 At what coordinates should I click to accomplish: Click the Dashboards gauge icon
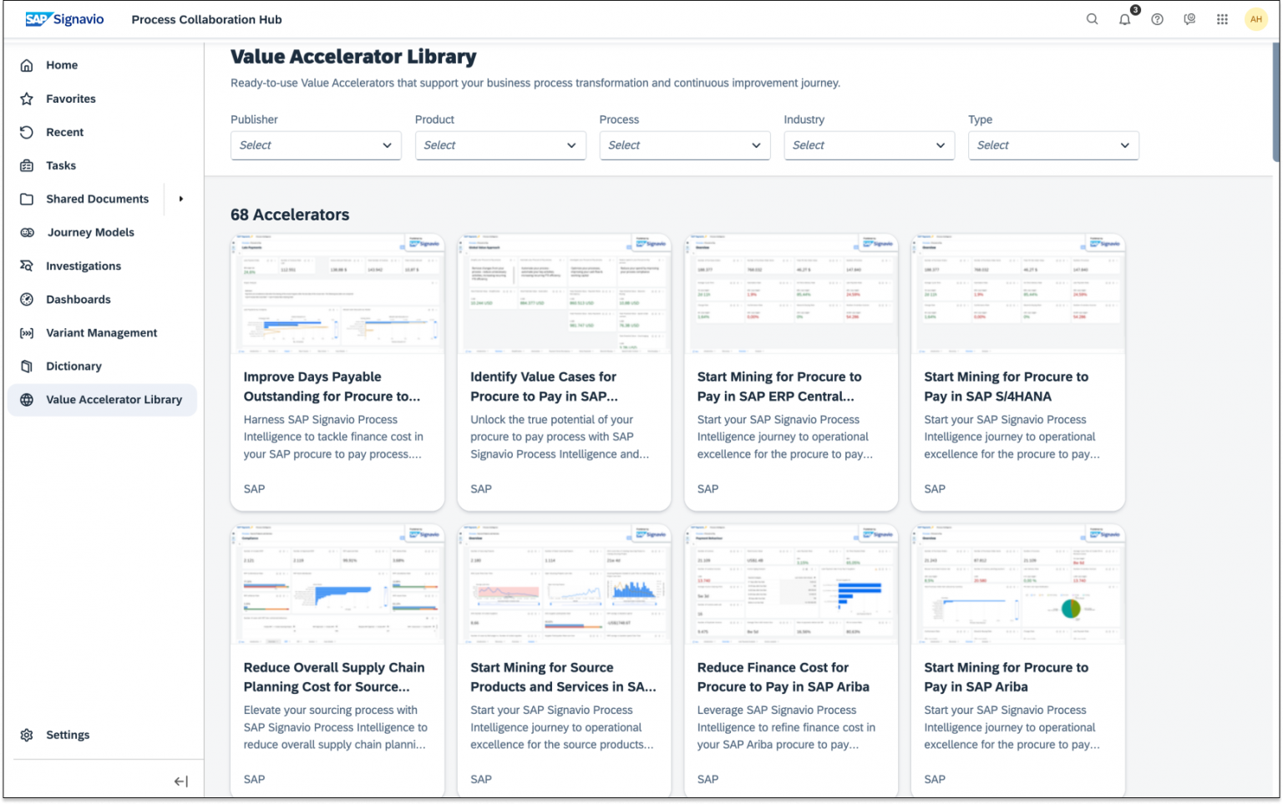27,299
